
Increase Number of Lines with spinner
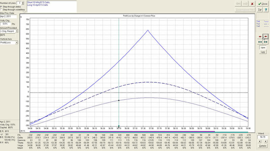click(24, 2)
